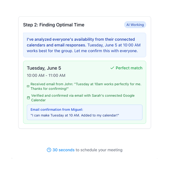Screen dimensions: 169x169
Task: Click the AI Working status badge
Action: tap(135, 25)
